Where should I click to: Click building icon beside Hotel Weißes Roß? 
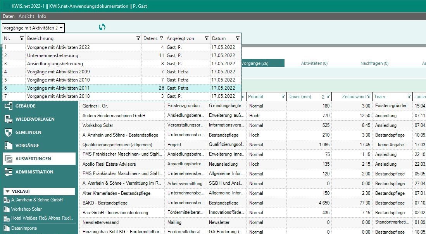(x=7, y=218)
